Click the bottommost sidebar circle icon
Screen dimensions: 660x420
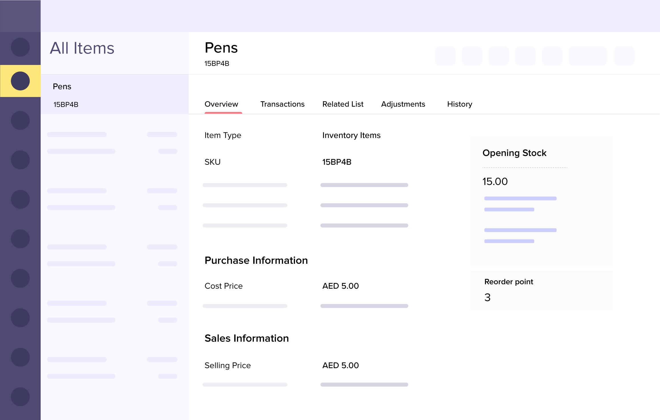coord(20,397)
